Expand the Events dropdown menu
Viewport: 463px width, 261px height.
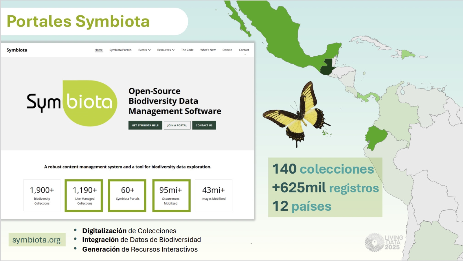144,50
